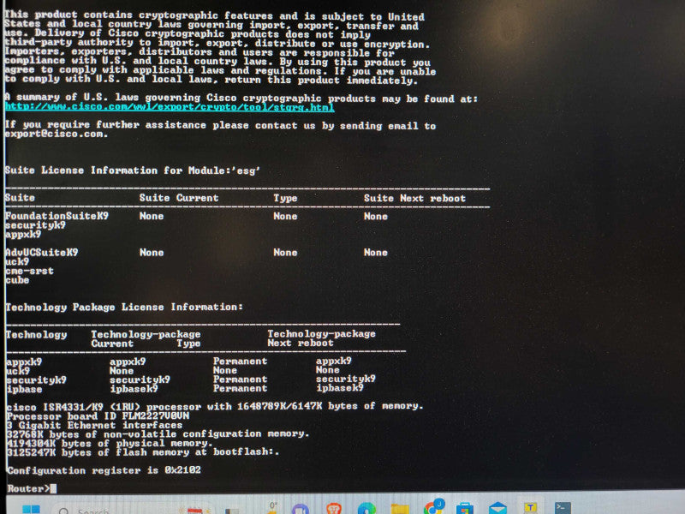
Task: Click '3 Gigabit Ethernet interfaces' line
Action: (94, 425)
